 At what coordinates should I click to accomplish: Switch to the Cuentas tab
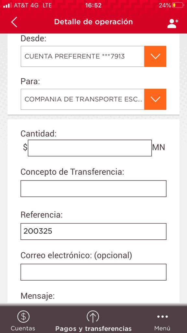[x=23, y=322]
